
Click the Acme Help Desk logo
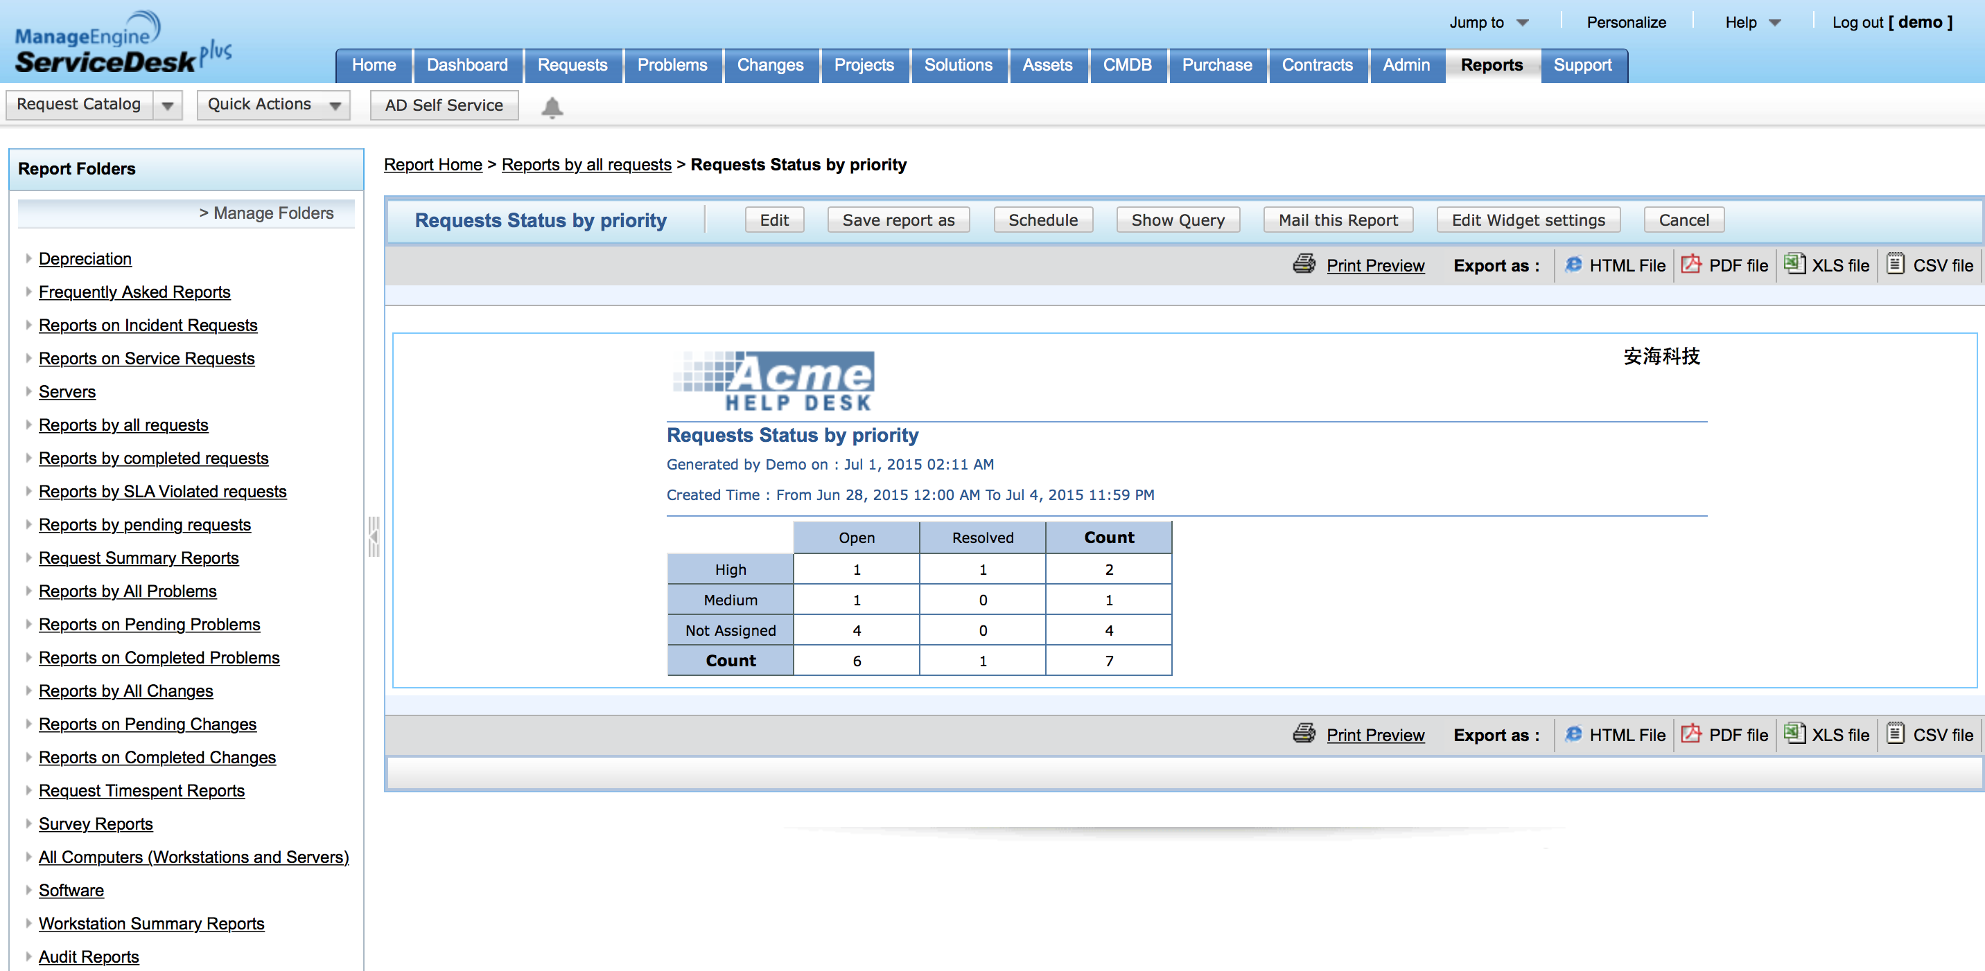click(x=773, y=382)
